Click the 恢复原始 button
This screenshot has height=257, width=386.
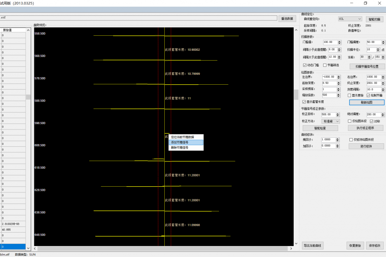coord(355,246)
